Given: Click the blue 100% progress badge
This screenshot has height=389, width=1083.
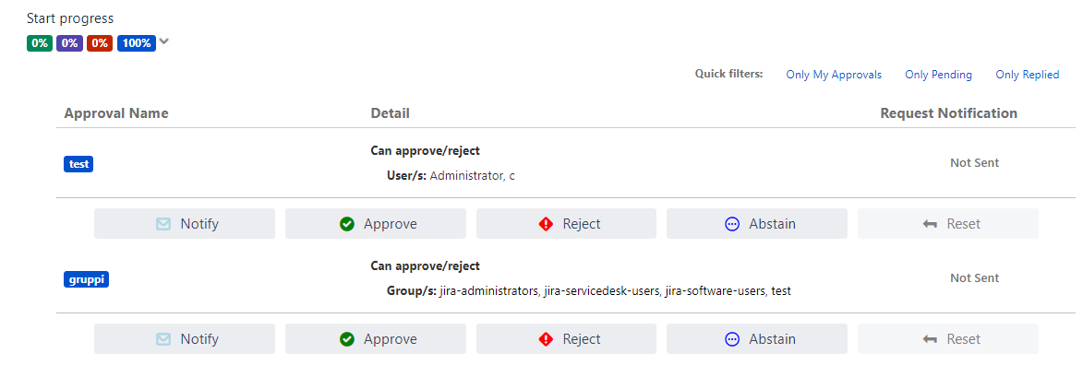Looking at the screenshot, I should pos(136,43).
